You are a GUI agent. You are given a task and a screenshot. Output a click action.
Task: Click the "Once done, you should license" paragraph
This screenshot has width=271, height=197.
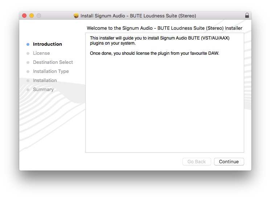(x=154, y=53)
